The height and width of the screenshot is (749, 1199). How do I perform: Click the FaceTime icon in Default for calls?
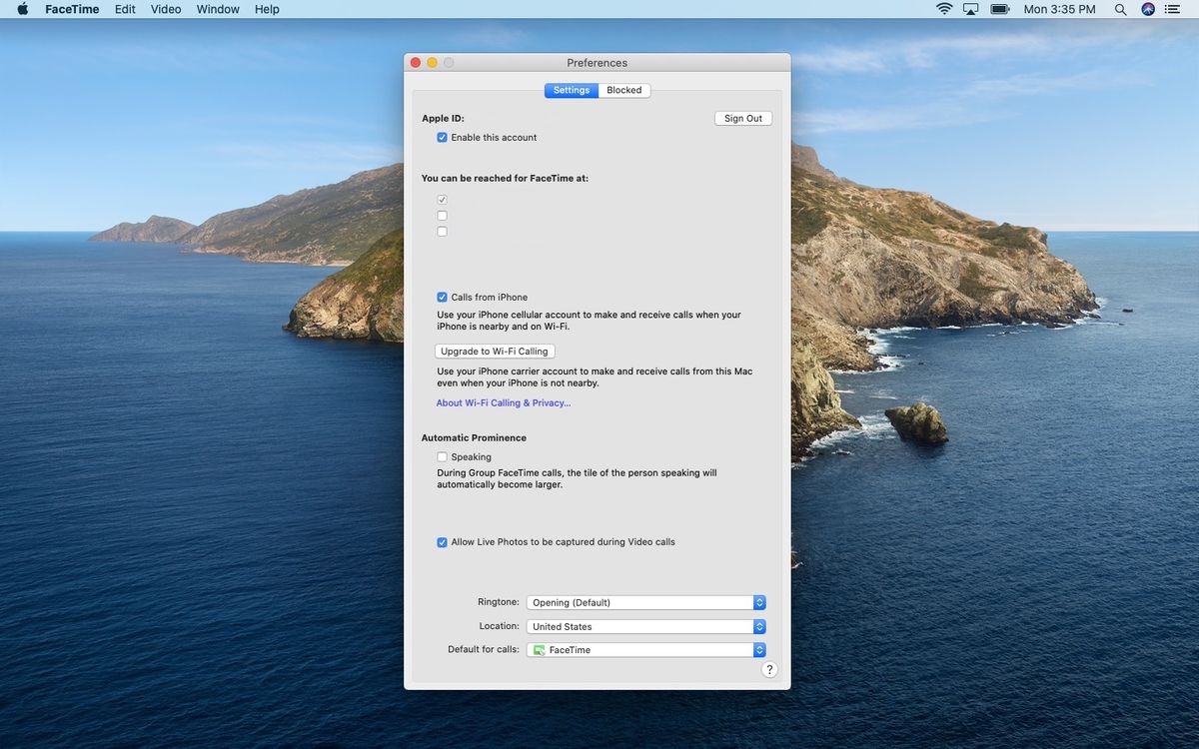pos(540,650)
